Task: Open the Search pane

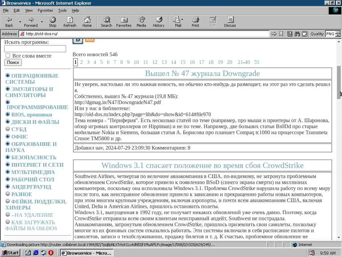Action: point(107,22)
